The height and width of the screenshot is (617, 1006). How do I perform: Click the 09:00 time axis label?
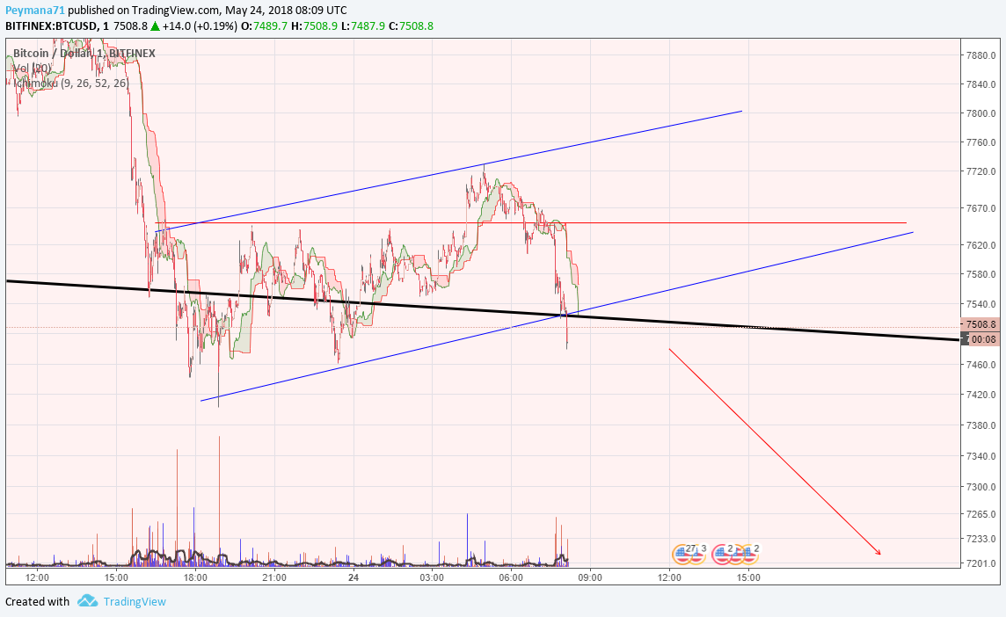pos(589,577)
